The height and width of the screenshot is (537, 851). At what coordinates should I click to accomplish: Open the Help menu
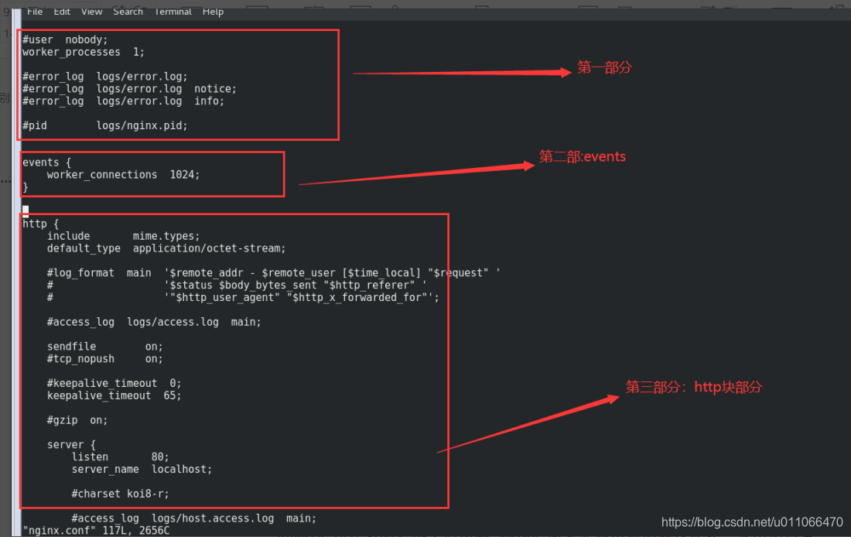click(x=213, y=11)
